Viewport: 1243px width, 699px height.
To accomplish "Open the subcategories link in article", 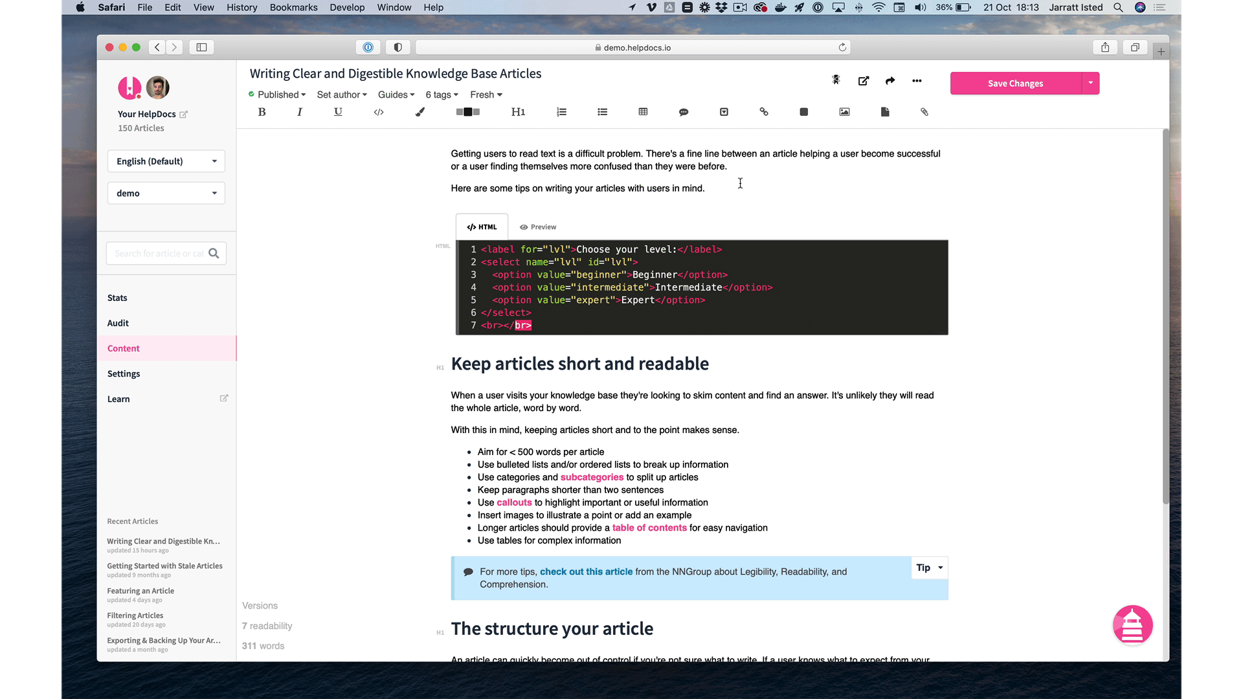I will point(592,477).
